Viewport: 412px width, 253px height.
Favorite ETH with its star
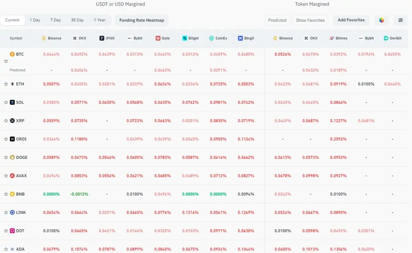[x=6, y=84]
